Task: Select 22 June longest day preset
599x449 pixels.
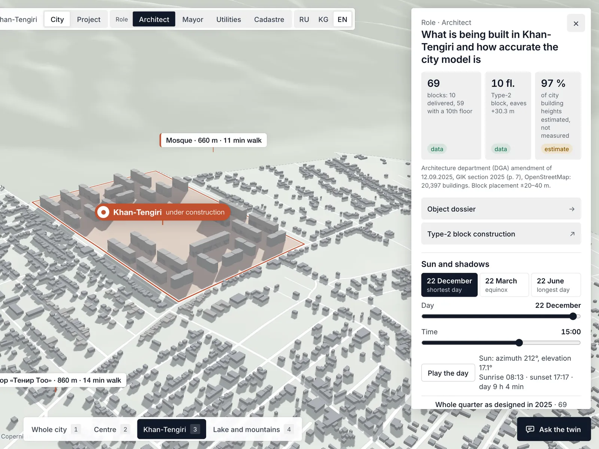Action: coord(556,285)
